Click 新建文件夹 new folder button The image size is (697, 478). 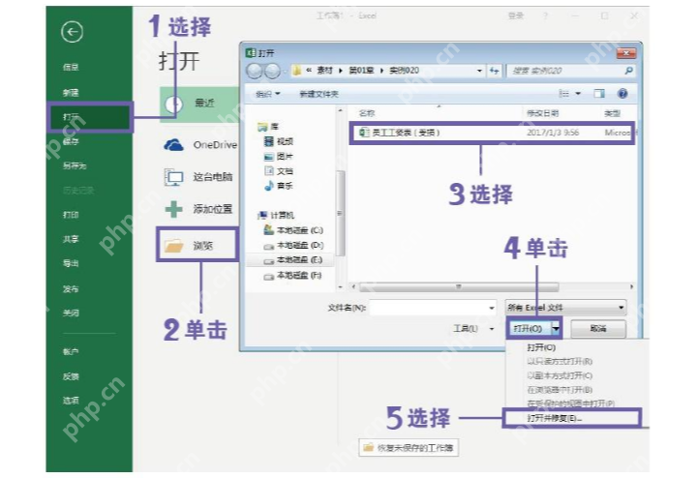pyautogui.click(x=318, y=94)
